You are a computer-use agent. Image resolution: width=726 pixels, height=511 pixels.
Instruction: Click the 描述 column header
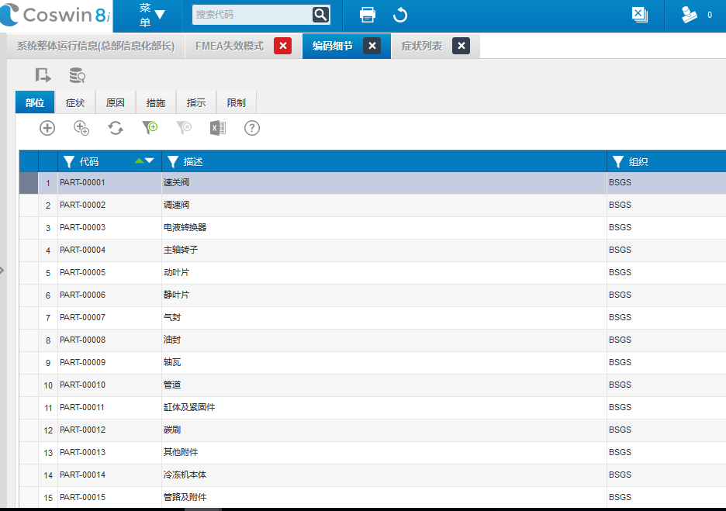(x=193, y=161)
